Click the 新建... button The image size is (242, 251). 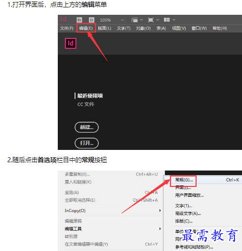[x=86, y=127]
